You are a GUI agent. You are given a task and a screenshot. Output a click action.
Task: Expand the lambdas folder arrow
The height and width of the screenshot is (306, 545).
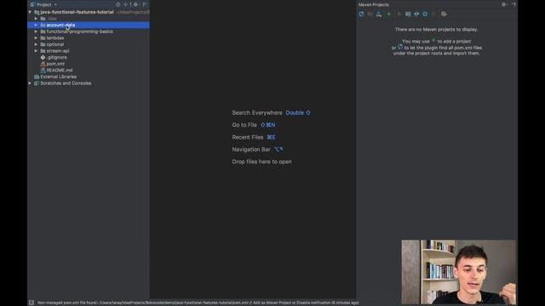(x=36, y=37)
